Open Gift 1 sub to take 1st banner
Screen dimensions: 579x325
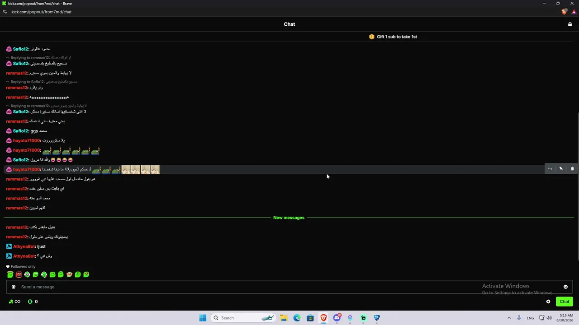[393, 37]
